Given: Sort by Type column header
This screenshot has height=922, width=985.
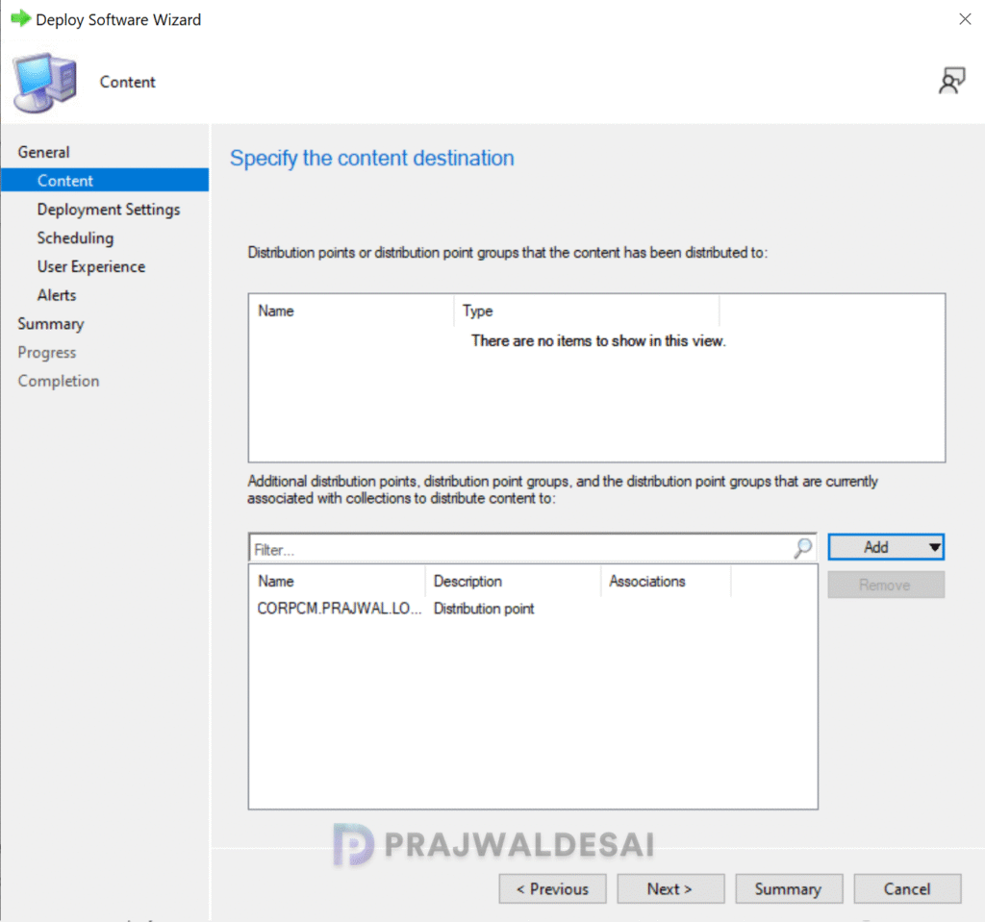Looking at the screenshot, I should (x=587, y=311).
